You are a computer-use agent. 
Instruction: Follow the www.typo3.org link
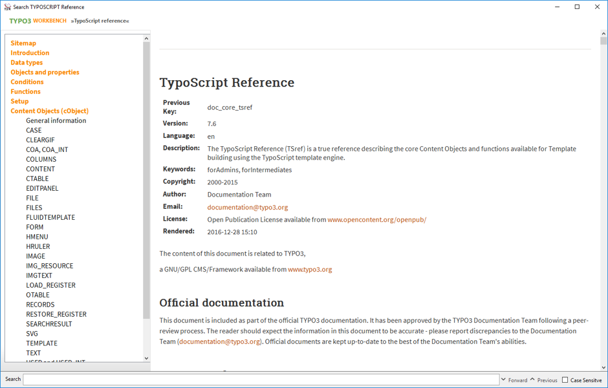pos(309,269)
